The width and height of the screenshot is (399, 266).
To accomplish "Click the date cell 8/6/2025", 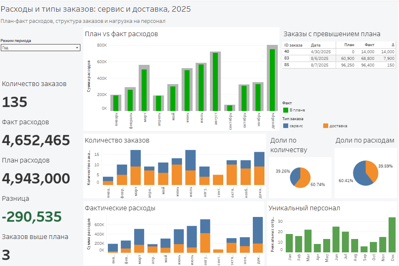I will [x=319, y=58].
